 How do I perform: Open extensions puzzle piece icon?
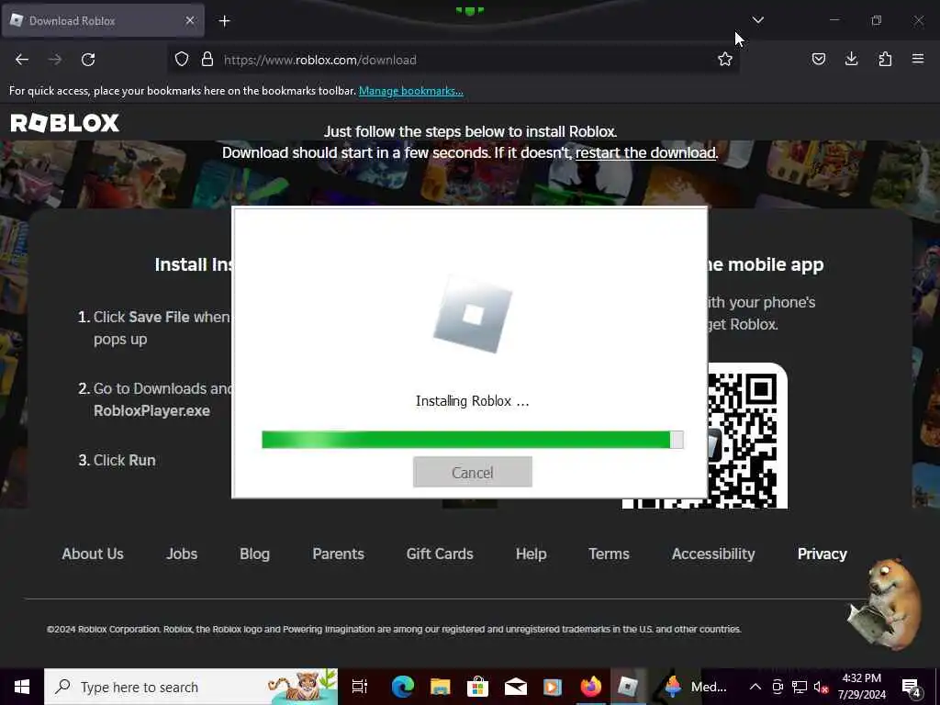885,59
